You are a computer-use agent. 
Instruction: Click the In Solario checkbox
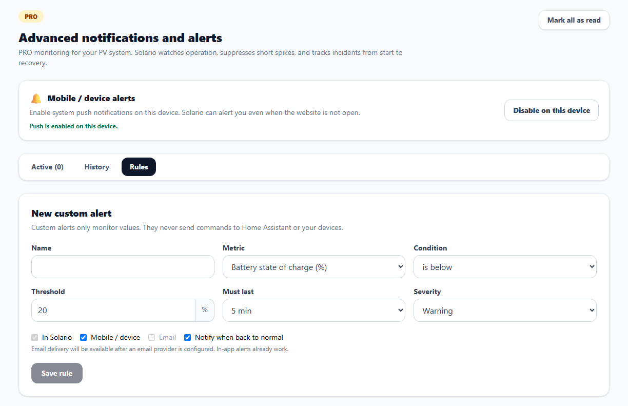pyautogui.click(x=35, y=338)
